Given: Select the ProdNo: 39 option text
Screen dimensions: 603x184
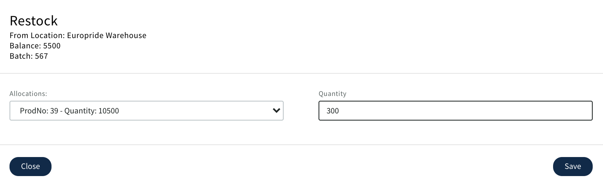Looking at the screenshot, I should click(37, 111).
